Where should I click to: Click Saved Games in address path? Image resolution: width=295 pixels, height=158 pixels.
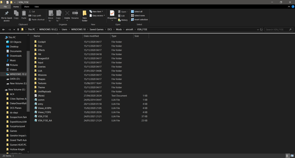[x=97, y=29]
